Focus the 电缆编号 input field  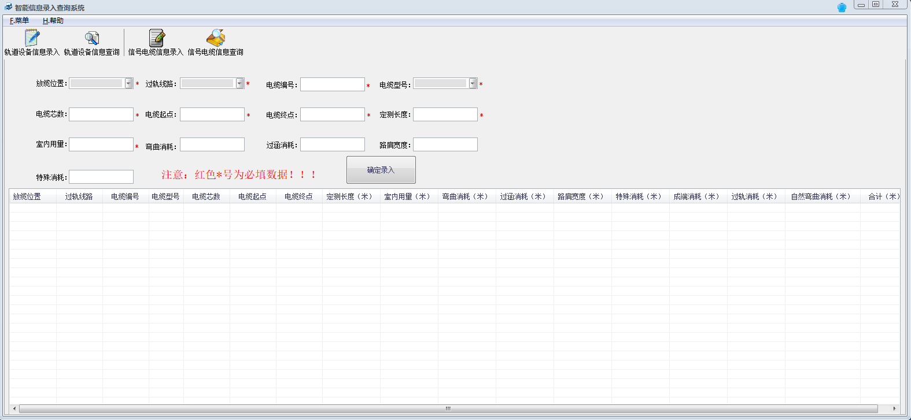pyautogui.click(x=333, y=84)
